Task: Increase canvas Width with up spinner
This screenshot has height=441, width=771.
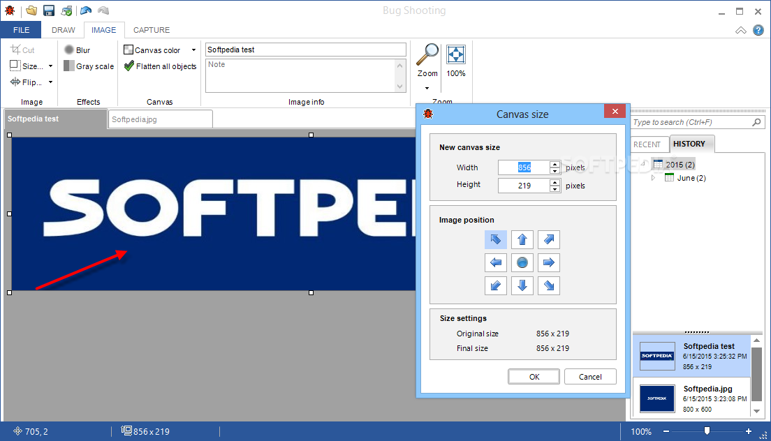Action: 555,164
